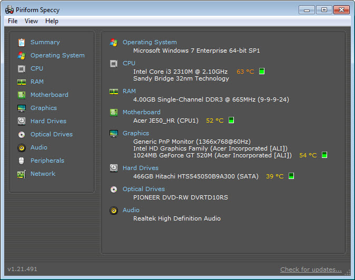Click the green temperature indicator beside 39 °C
This screenshot has height=280, width=355.
tap(291, 176)
